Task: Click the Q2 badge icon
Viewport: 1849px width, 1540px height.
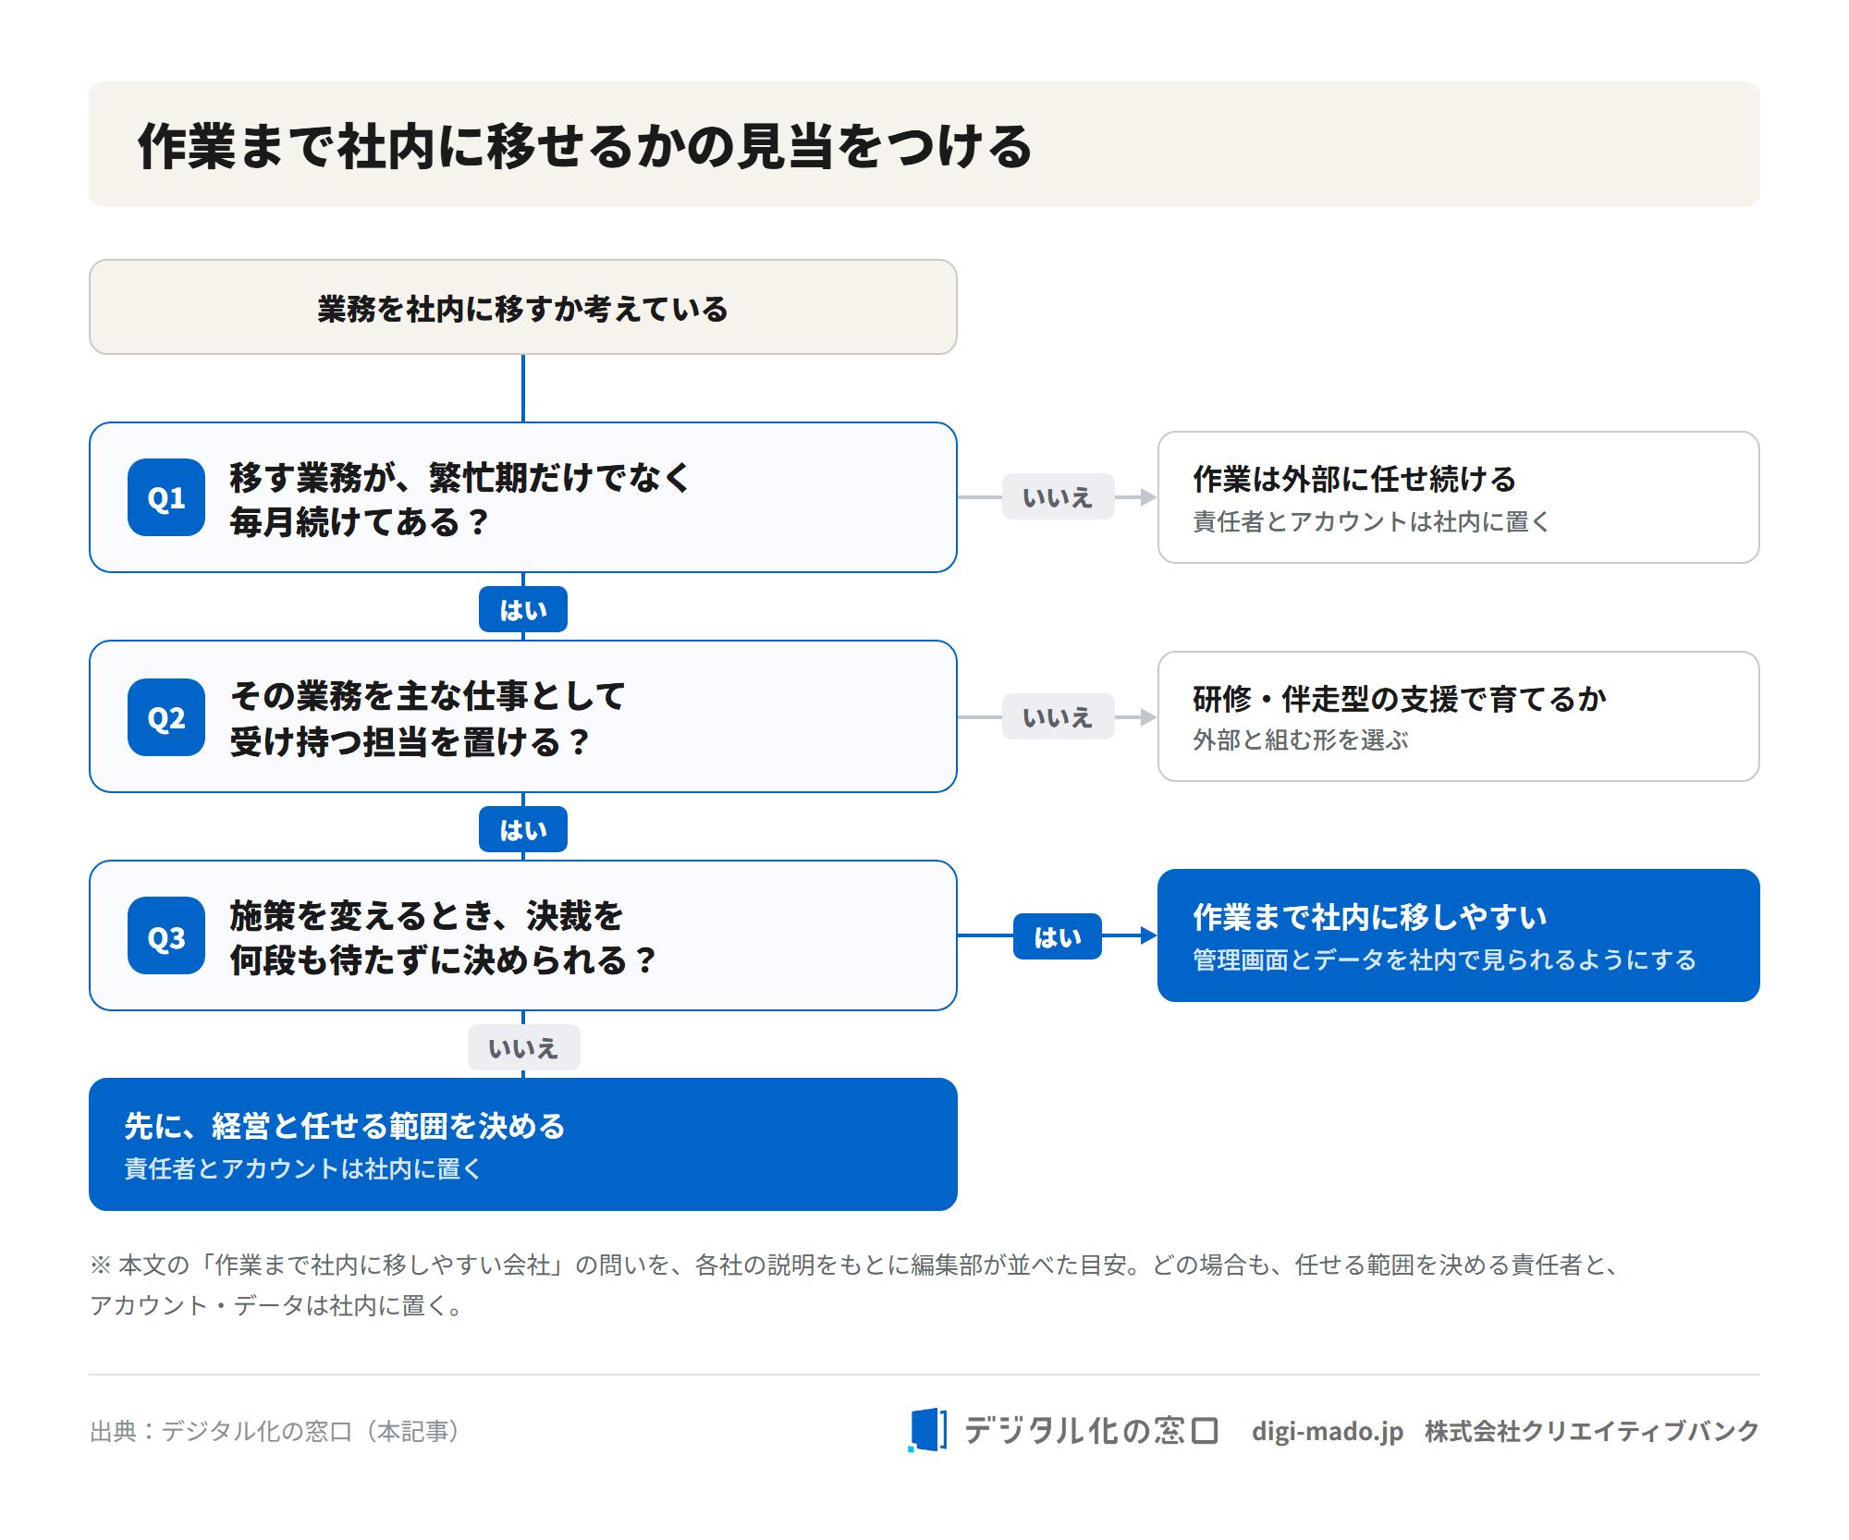Action: pos(166,717)
